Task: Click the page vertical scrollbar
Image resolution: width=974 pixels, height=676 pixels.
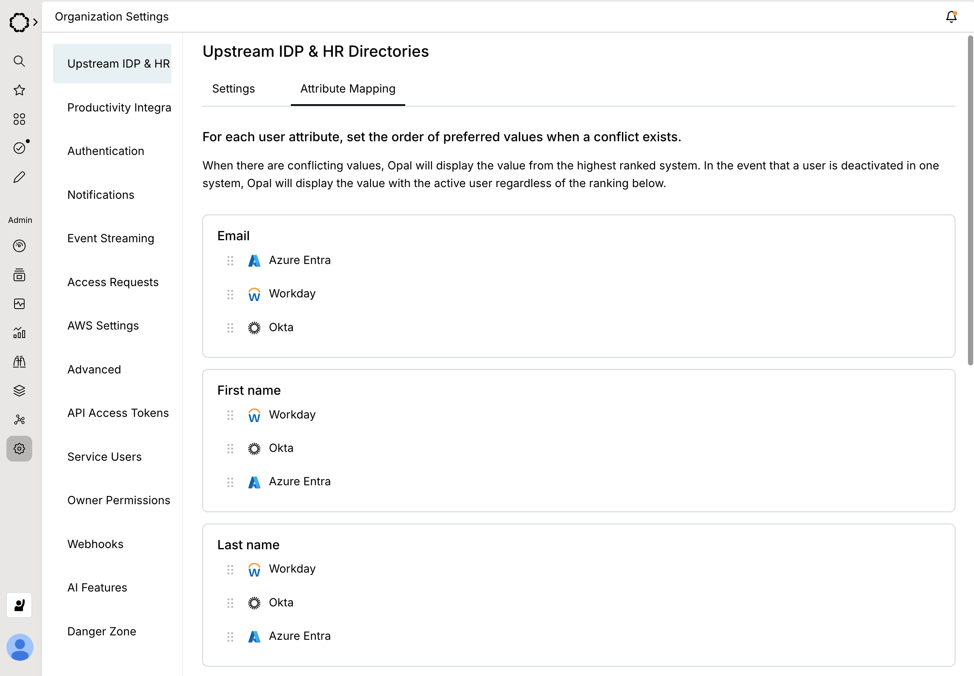Action: 970,199
